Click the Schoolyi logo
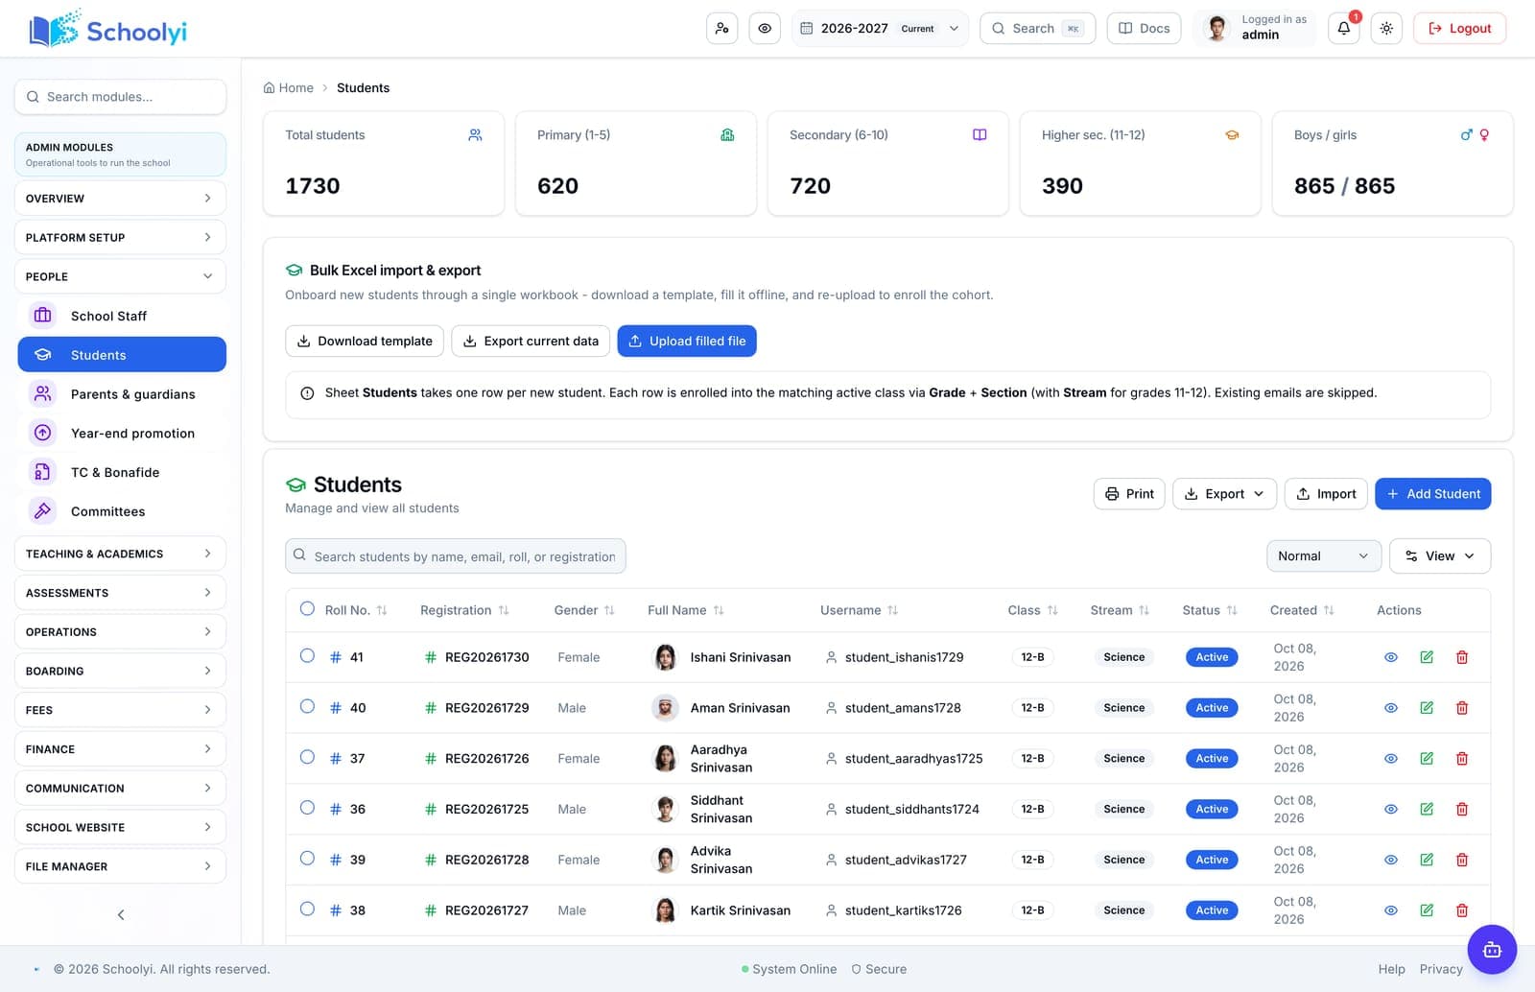1535x992 pixels. [x=108, y=30]
